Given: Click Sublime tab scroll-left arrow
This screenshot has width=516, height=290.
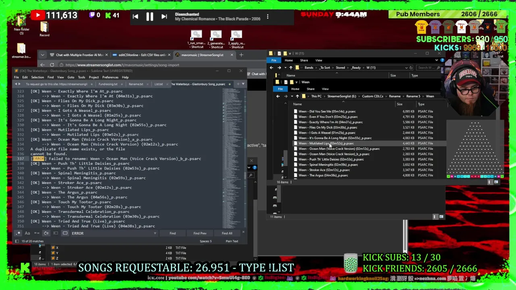Looking at the screenshot, I should pos(16,84).
